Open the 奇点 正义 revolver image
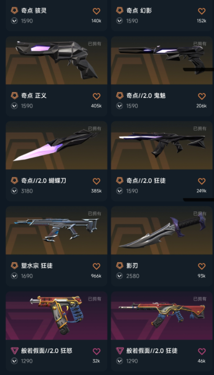The width and height of the screenshot is (214, 375). click(57, 60)
